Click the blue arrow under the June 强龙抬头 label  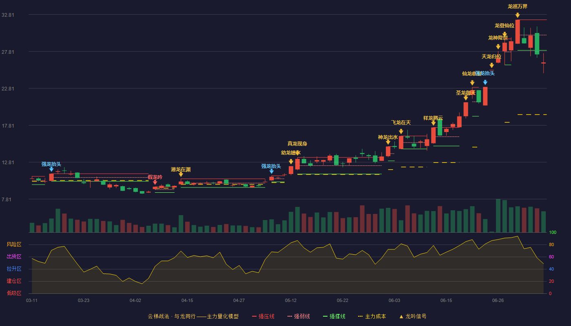[485, 82]
